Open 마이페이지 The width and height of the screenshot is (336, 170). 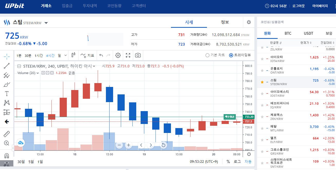(x=320, y=6)
